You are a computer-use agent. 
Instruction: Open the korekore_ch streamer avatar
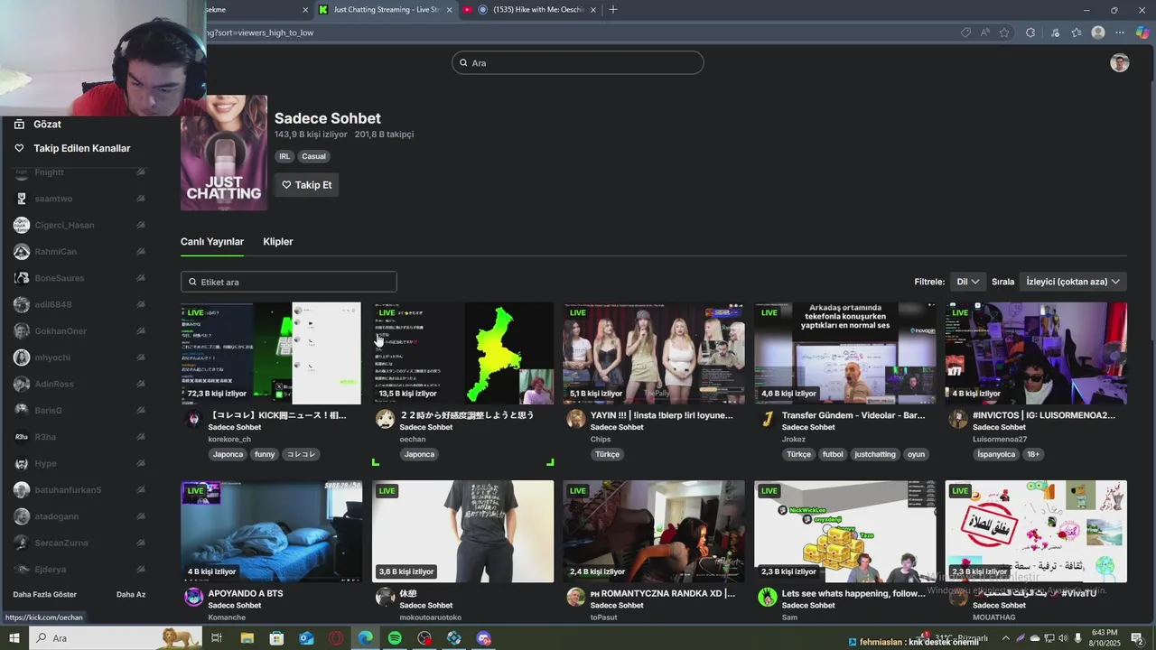(192, 419)
